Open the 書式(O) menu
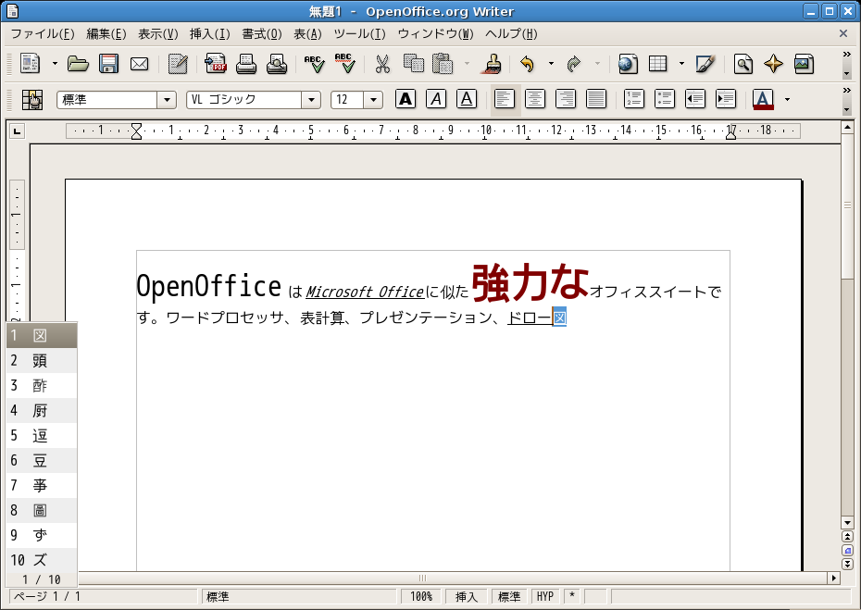The image size is (861, 610). (x=262, y=34)
